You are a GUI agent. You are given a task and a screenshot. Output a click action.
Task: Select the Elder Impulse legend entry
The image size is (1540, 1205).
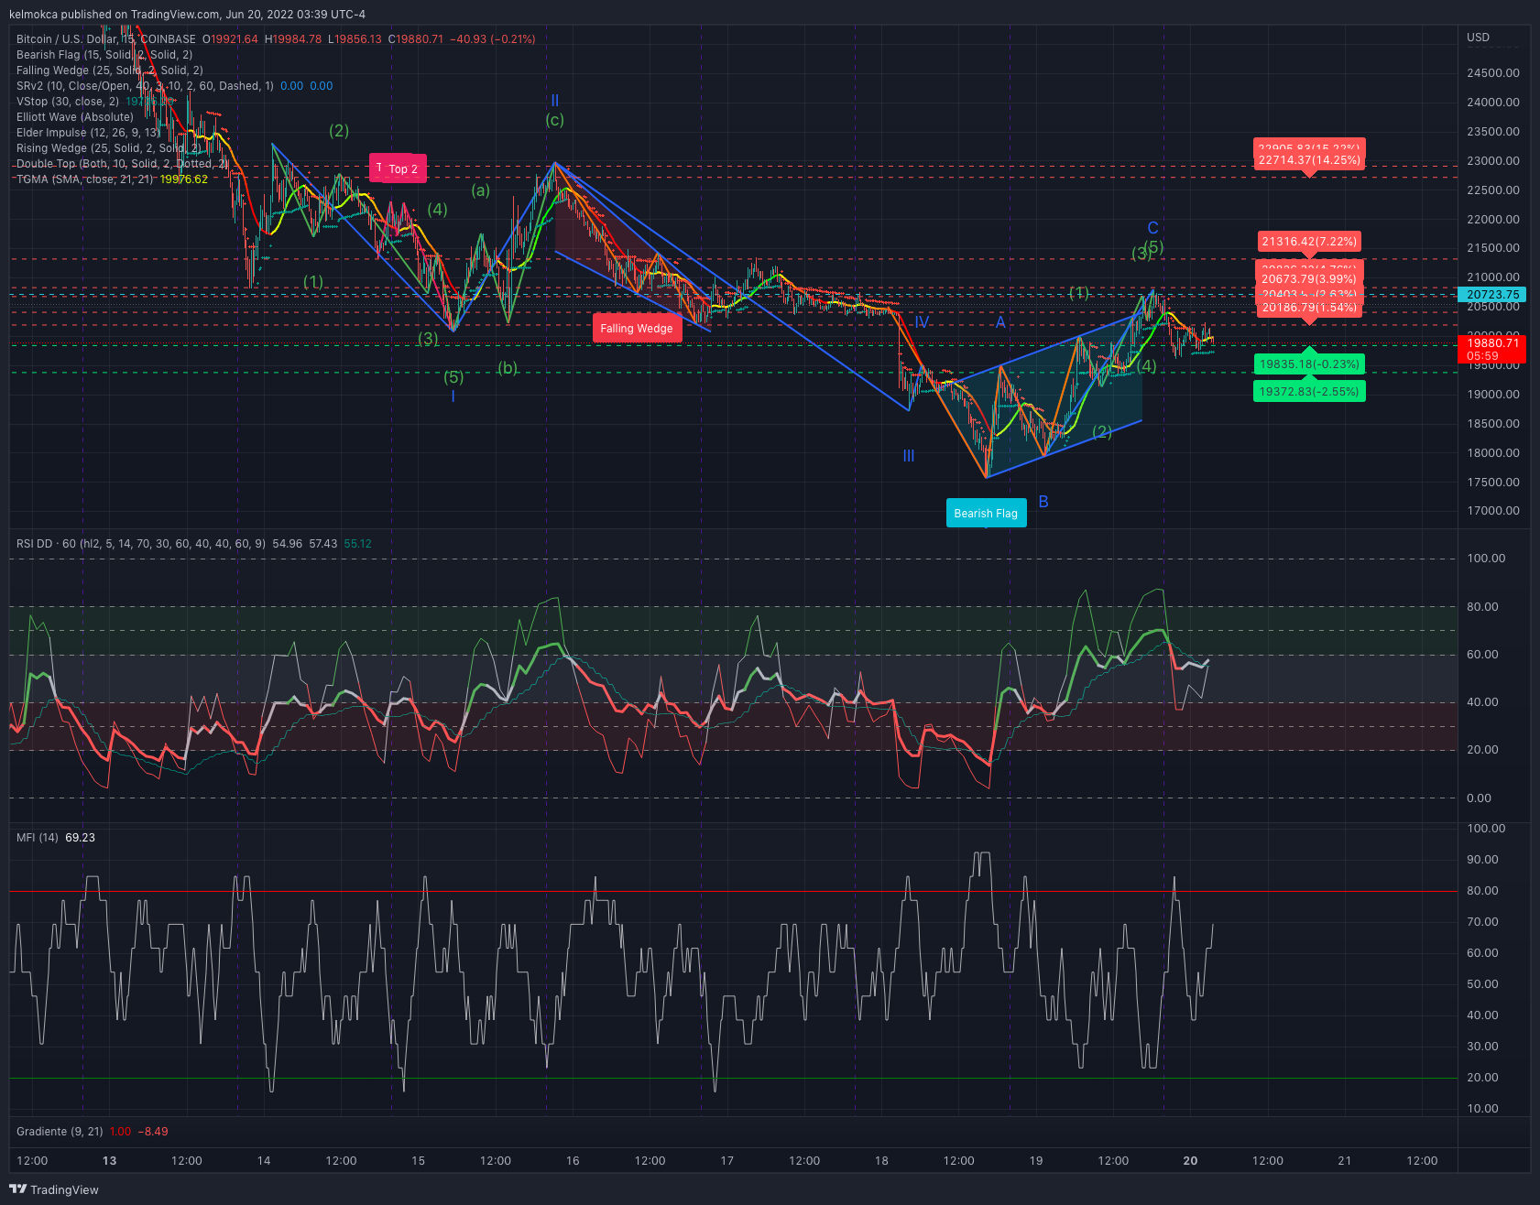click(x=88, y=133)
